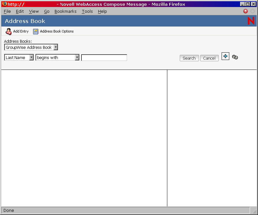The height and width of the screenshot is (215, 258).
Task: Click the 'Address Book' page heading
Action: coord(25,21)
